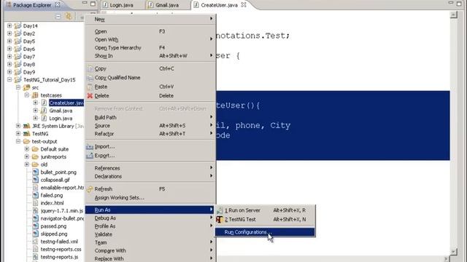Click the Refresh arrows icon
Screen dimensions: 467x262
pos(90,189)
